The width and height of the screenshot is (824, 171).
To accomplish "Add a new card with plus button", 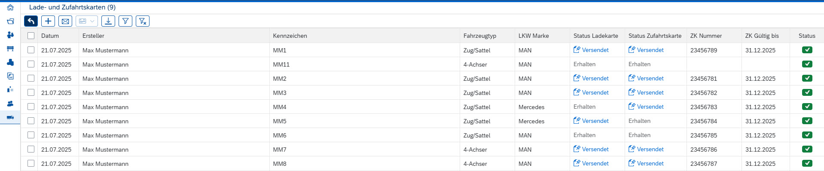I will 48,21.
